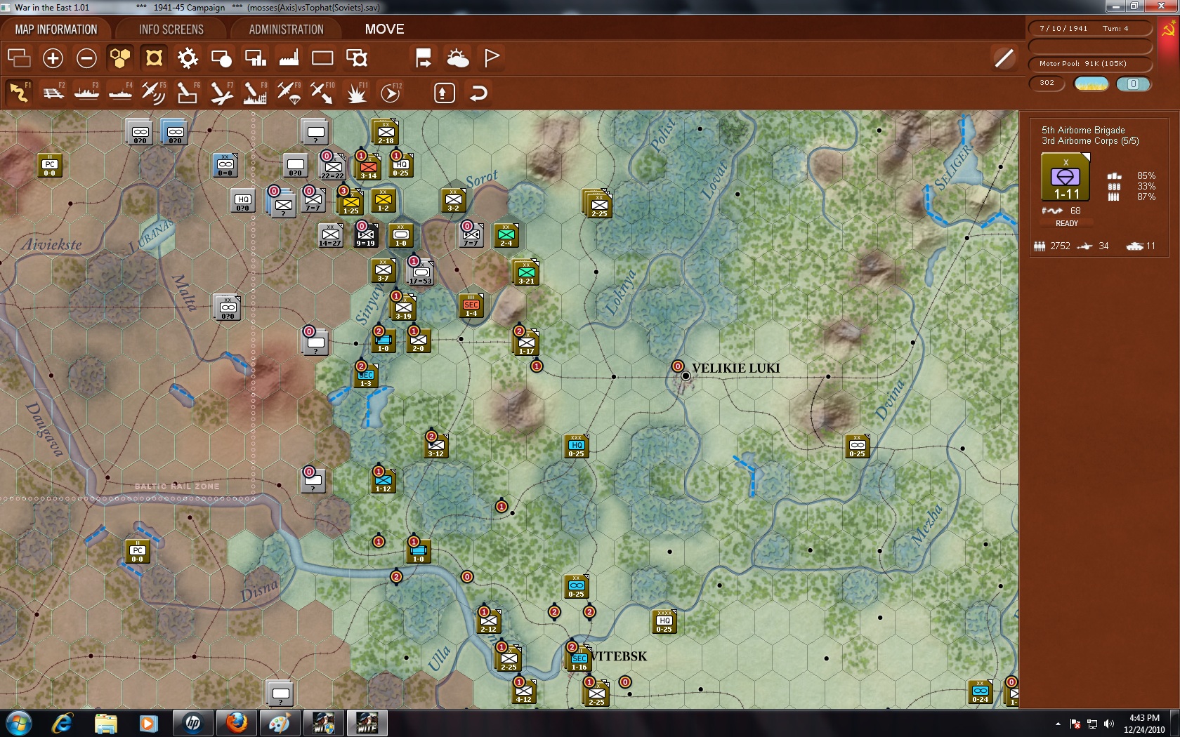The image size is (1180, 737).
Task: Select the F6 bombing mode
Action: 188,93
